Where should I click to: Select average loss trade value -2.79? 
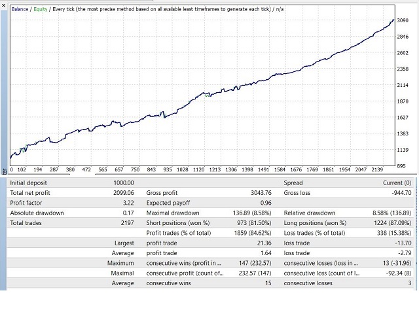[x=405, y=253]
